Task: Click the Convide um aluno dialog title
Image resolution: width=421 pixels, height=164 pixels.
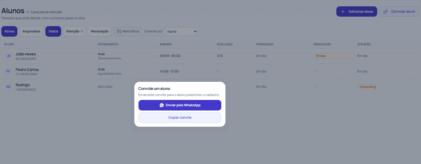Action: pyautogui.click(x=154, y=89)
